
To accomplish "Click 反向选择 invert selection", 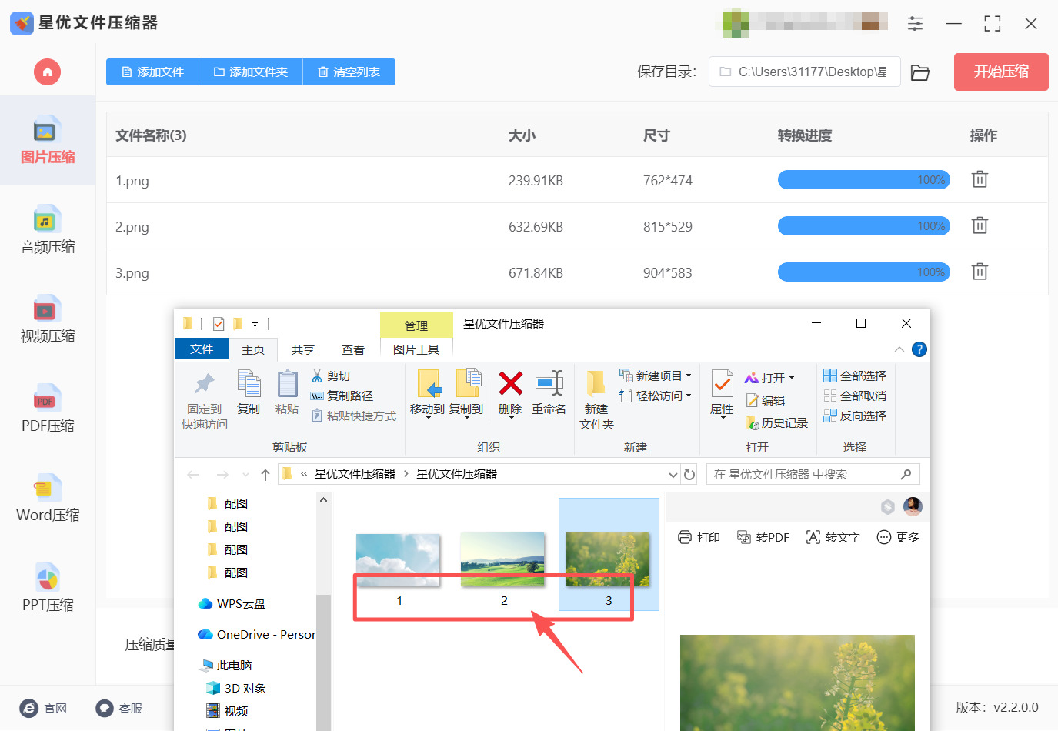I will 855,416.
